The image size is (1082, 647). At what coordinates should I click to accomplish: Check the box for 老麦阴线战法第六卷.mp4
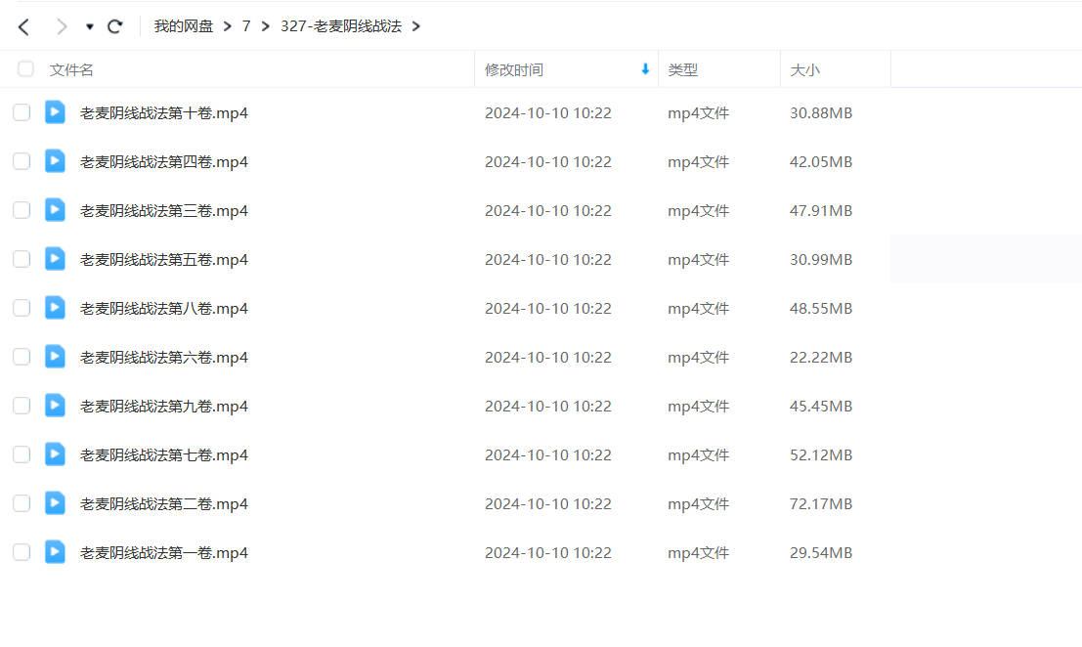[22, 357]
